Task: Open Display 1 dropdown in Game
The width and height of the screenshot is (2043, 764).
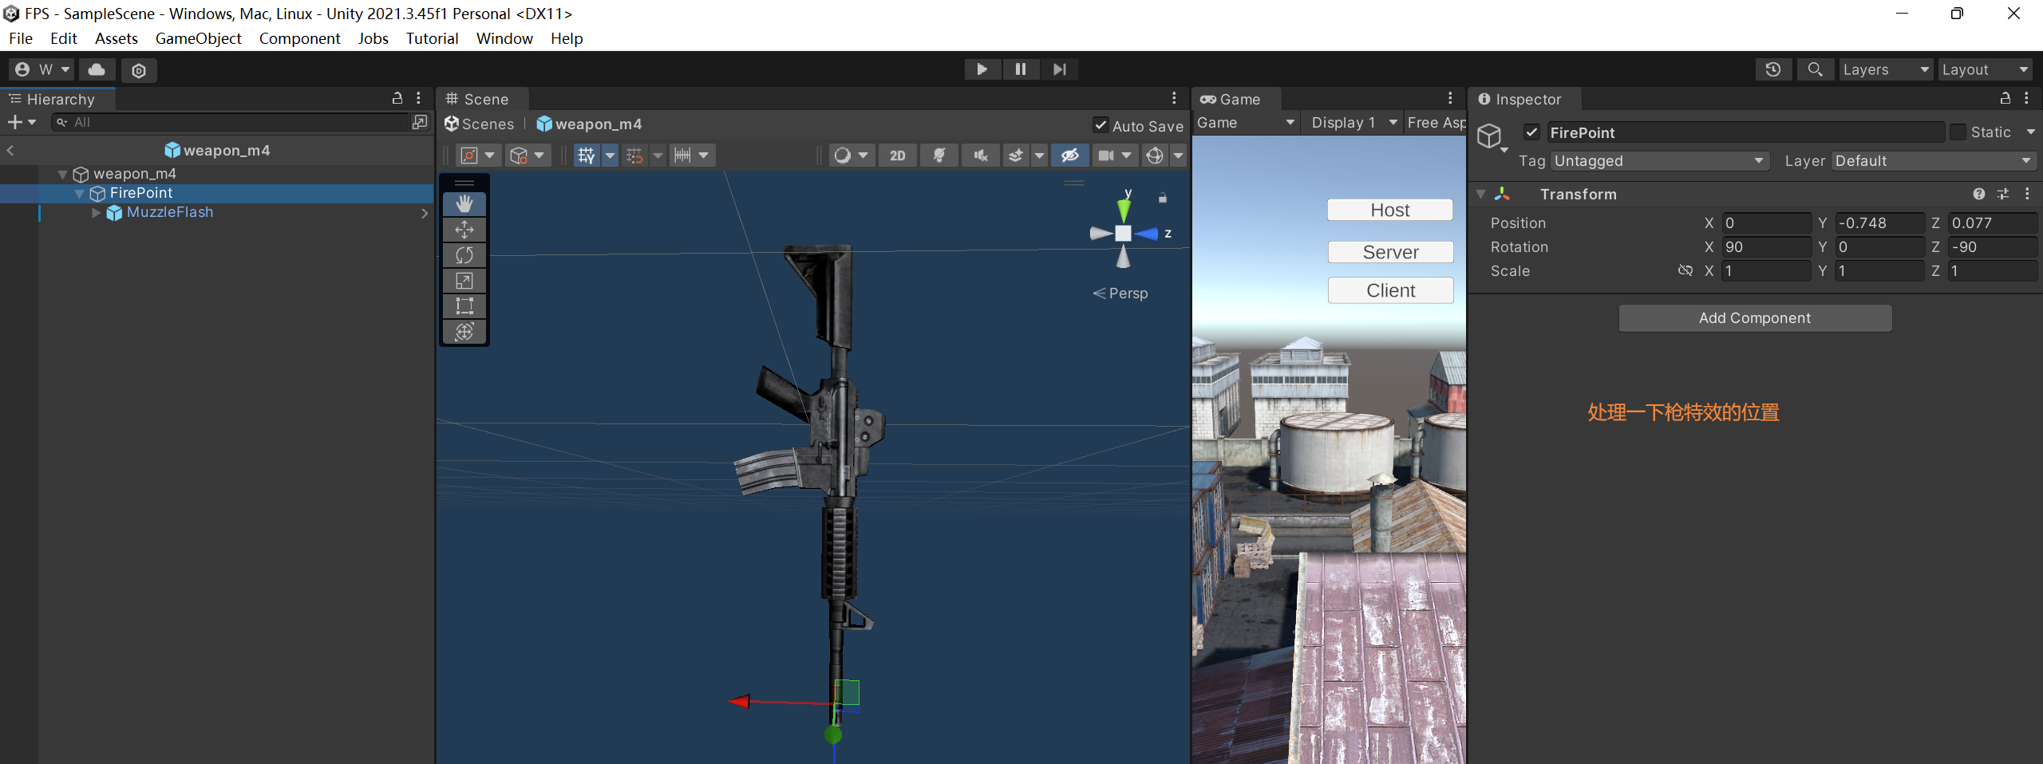Action: click(1353, 123)
